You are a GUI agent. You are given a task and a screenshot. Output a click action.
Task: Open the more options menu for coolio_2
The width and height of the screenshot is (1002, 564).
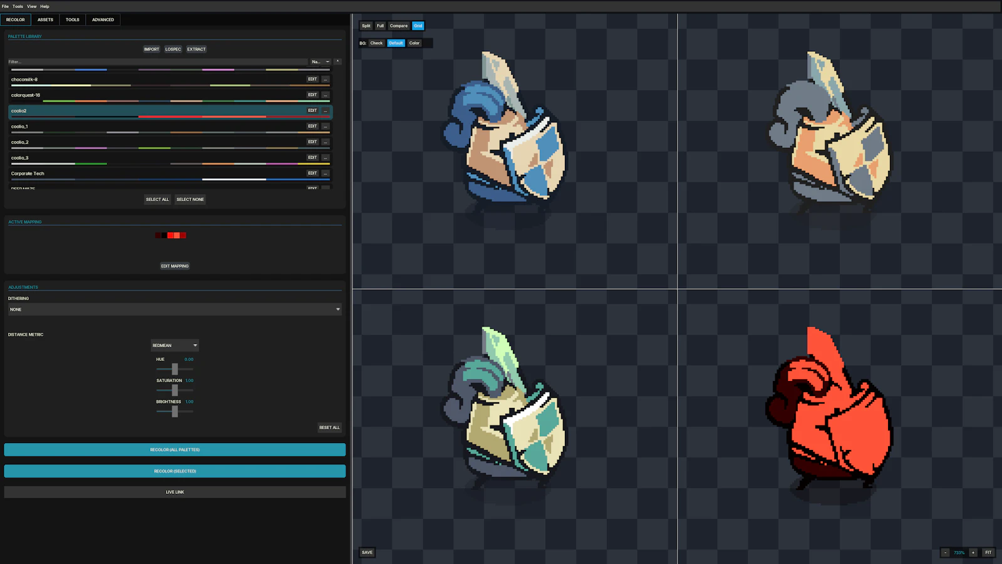pos(325,142)
